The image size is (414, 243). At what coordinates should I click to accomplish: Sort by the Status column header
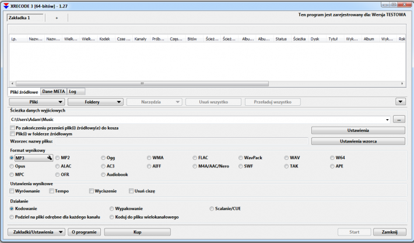(x=282, y=39)
